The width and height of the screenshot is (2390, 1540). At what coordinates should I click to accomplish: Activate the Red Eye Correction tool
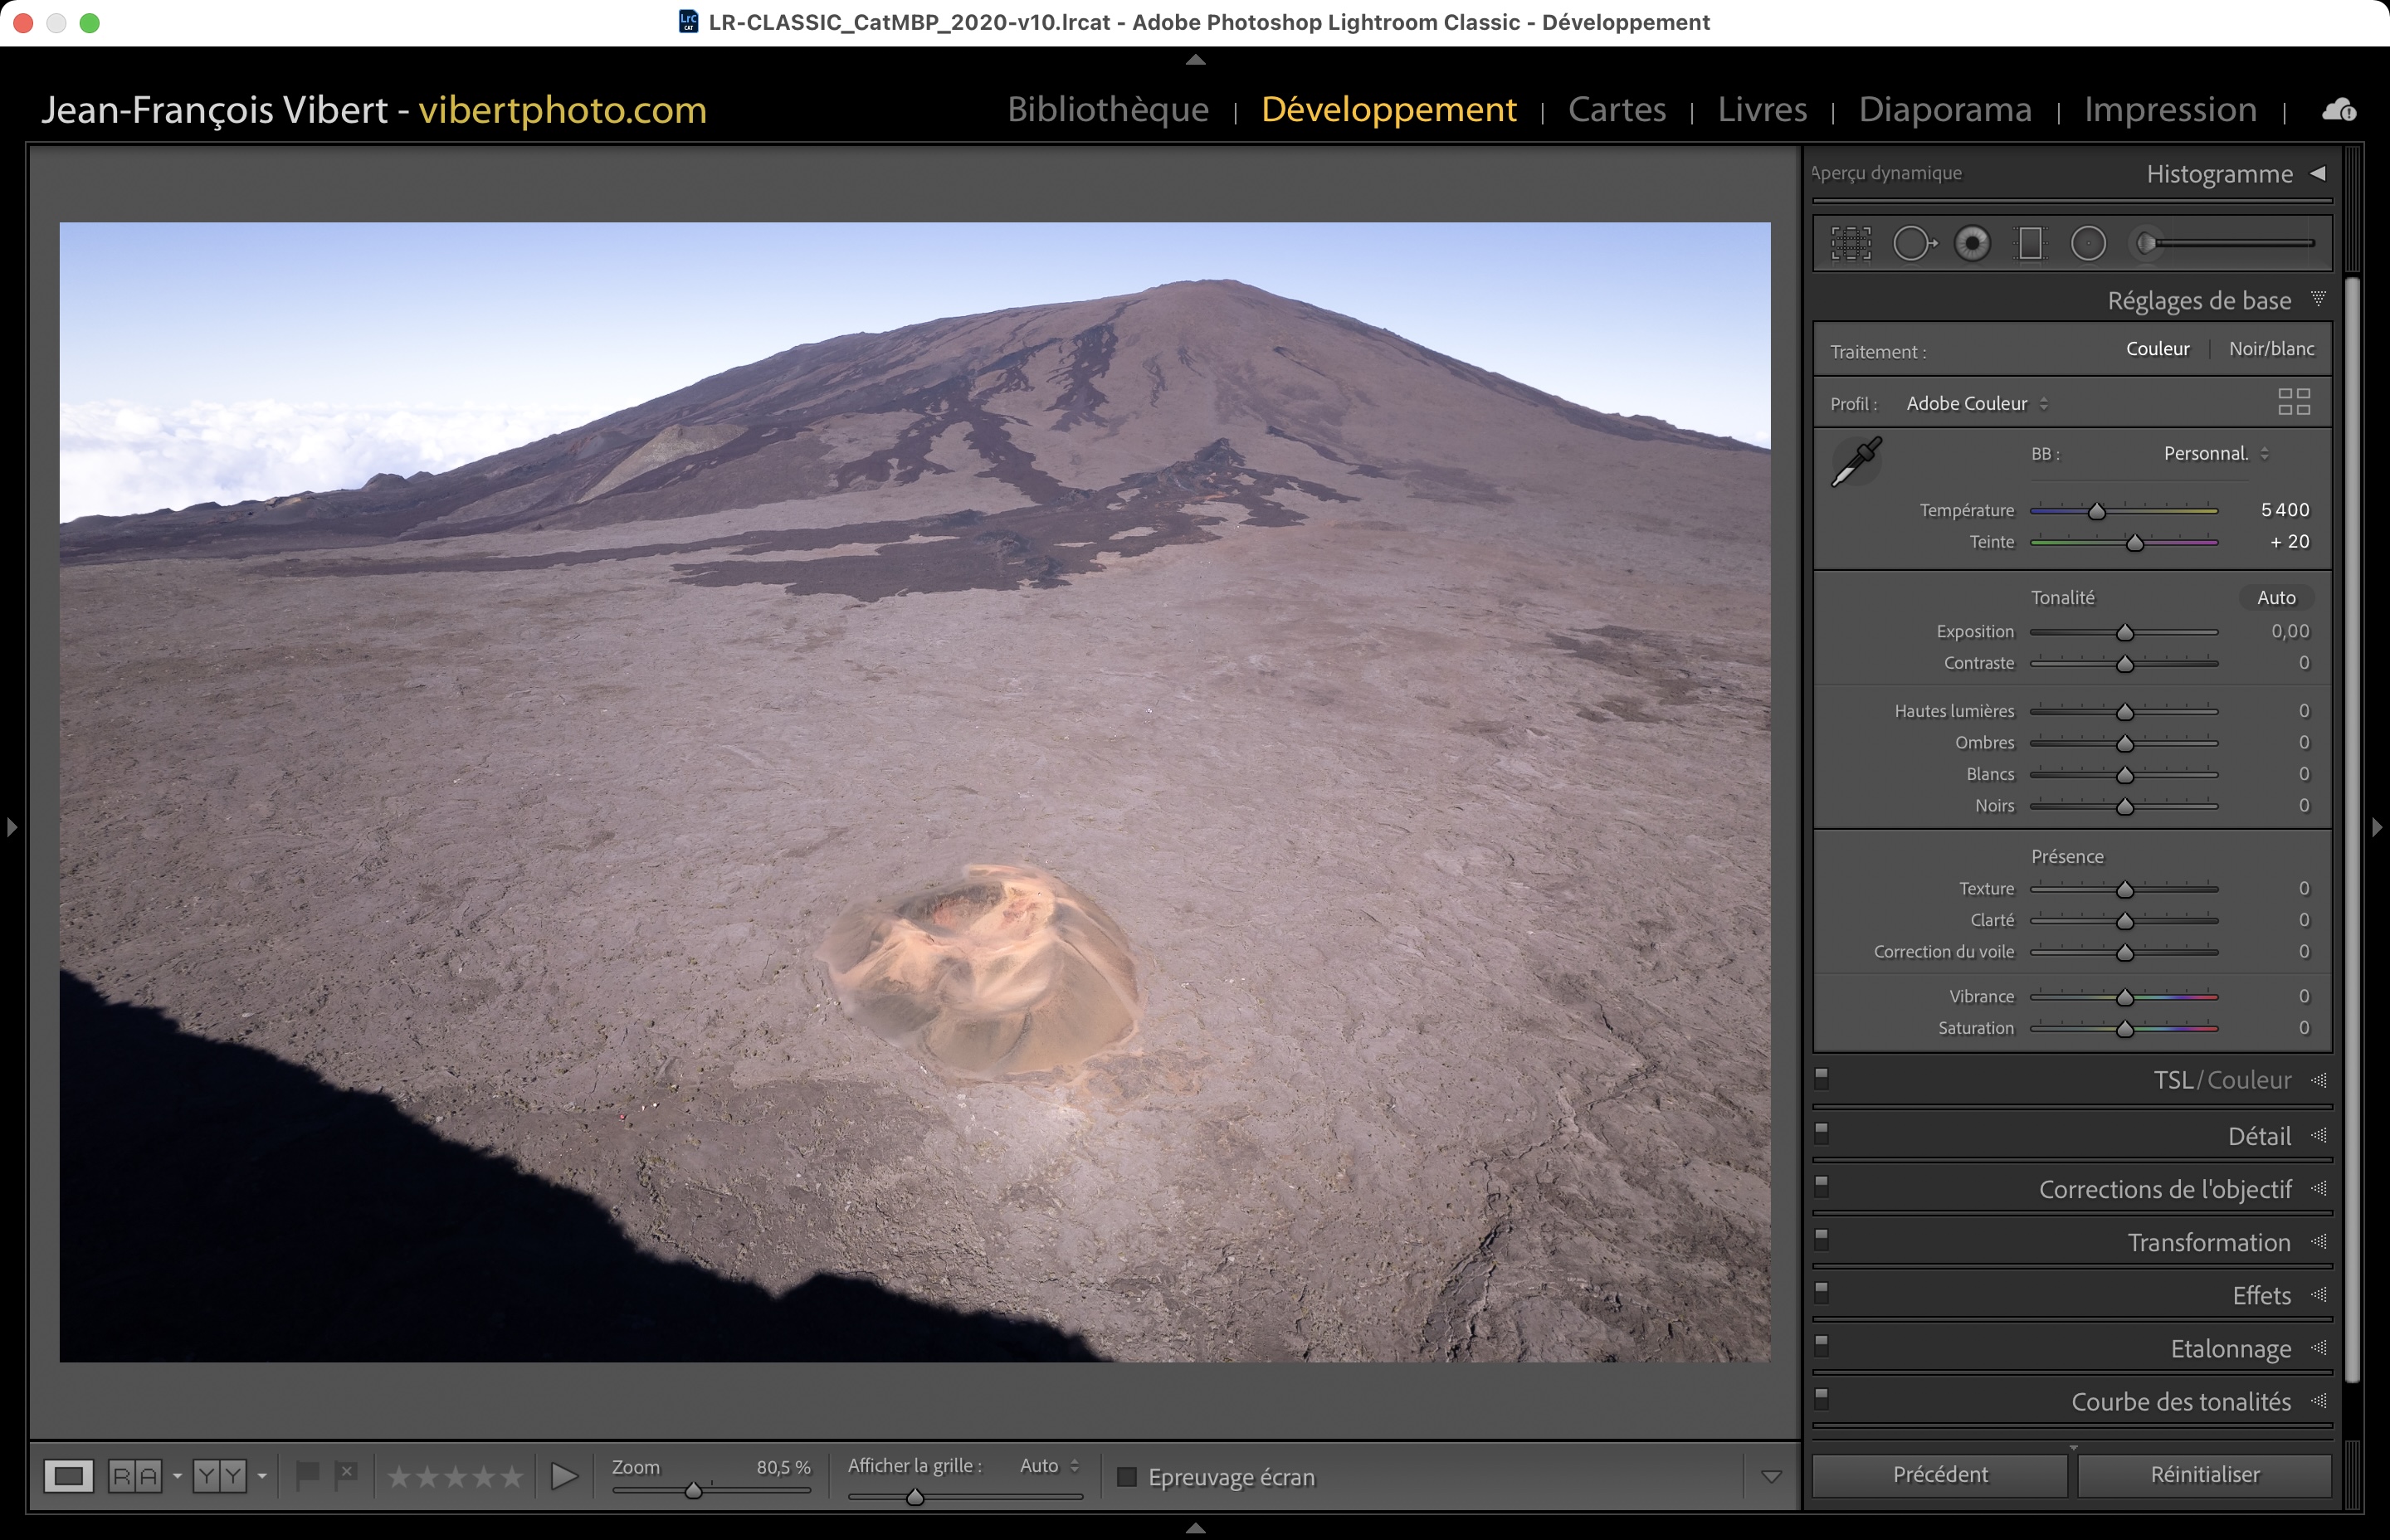click(x=1972, y=243)
